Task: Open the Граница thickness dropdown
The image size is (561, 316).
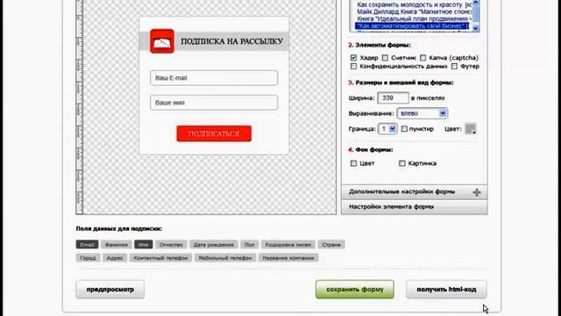Action: click(x=387, y=129)
